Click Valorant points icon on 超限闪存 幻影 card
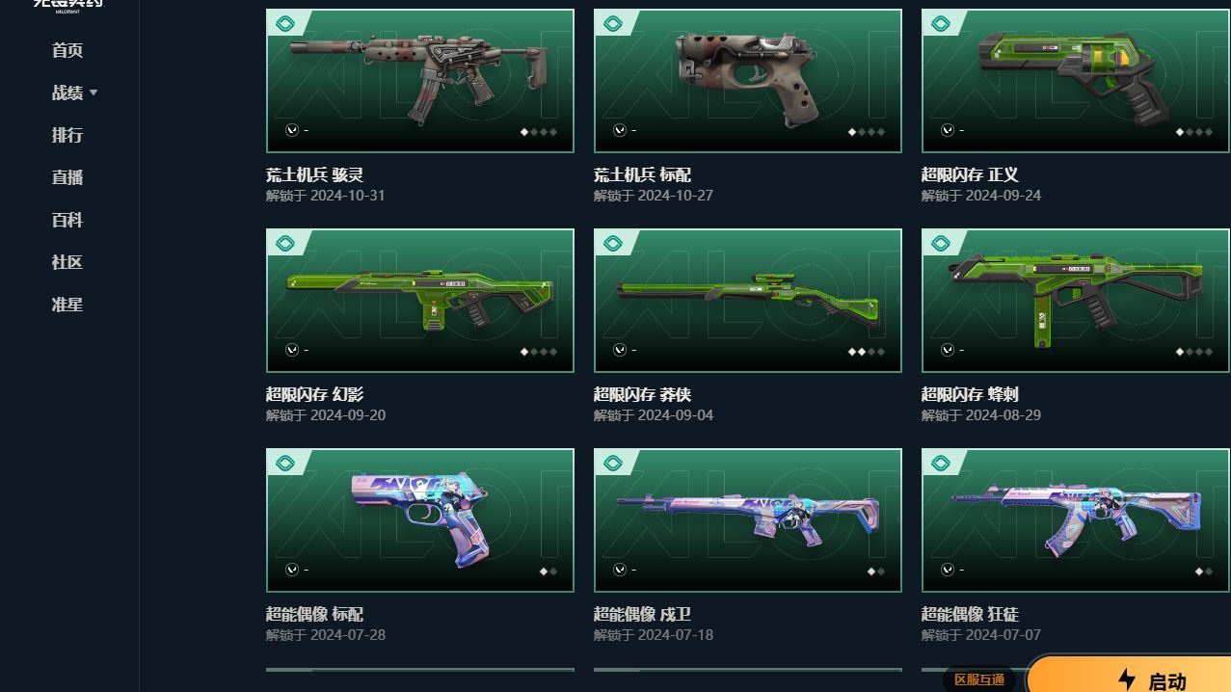Viewport: 1231px width, 692px height. (x=292, y=350)
